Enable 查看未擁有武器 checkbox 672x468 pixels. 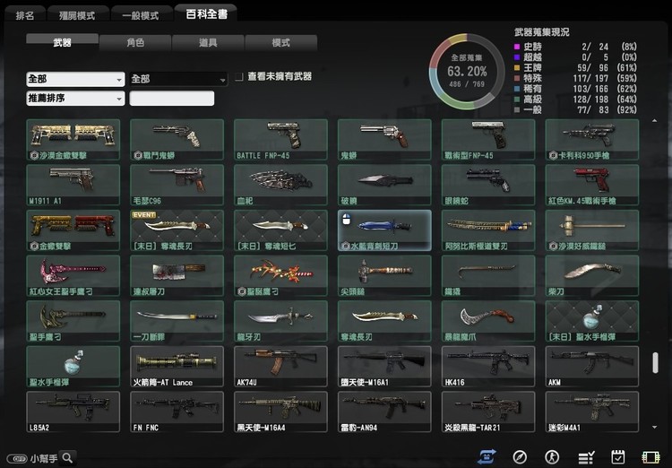point(239,77)
